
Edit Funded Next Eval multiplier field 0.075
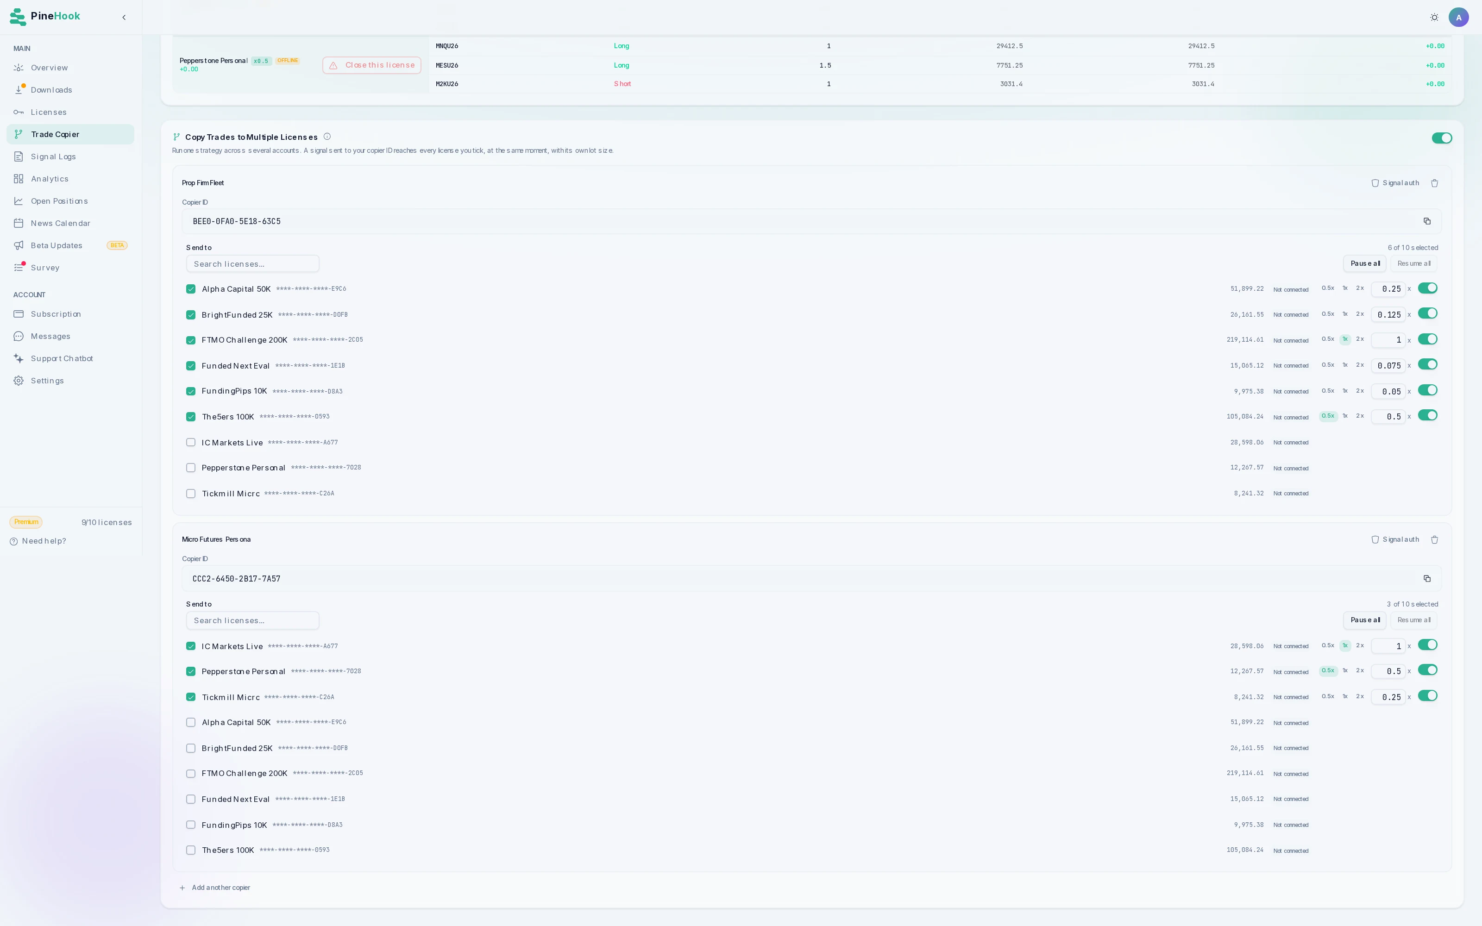click(1388, 366)
